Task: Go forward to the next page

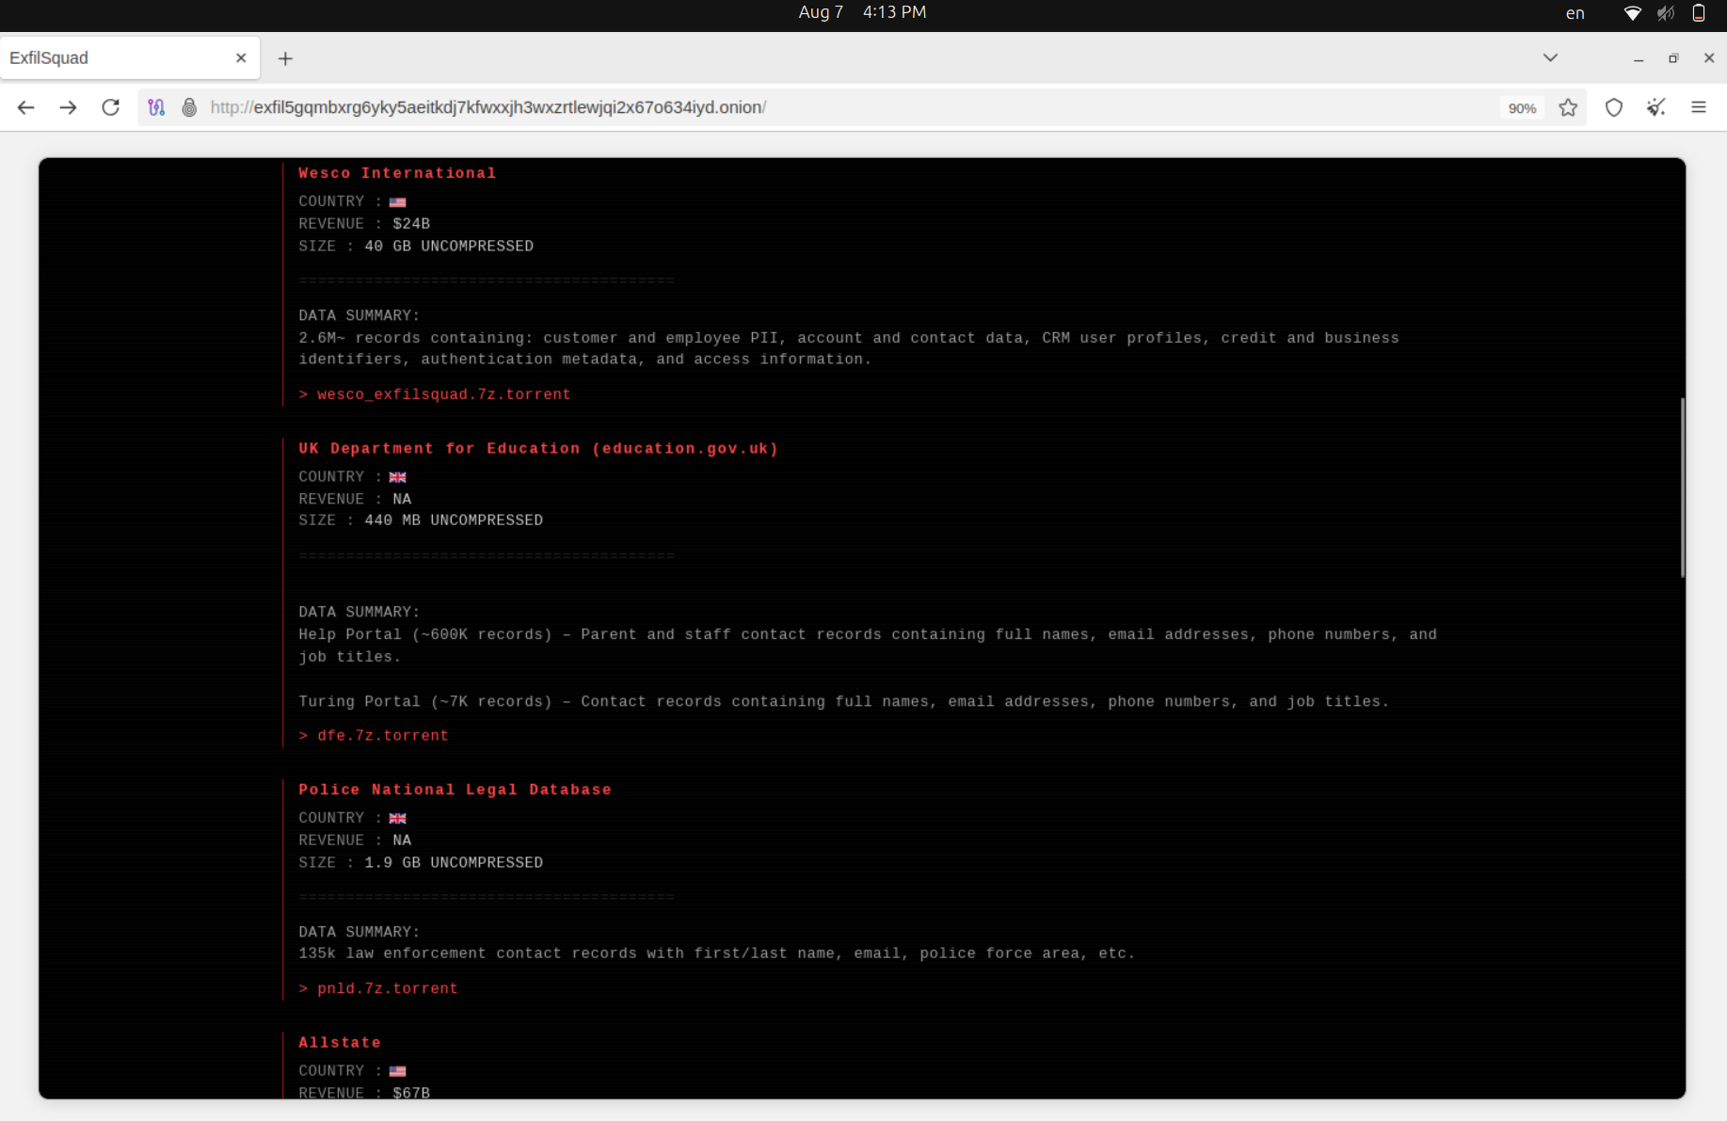Action: click(68, 107)
